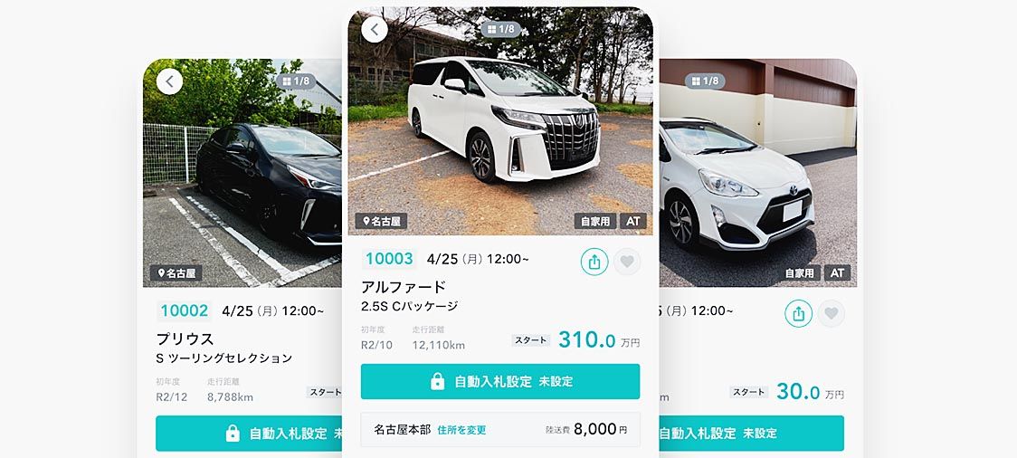Share the white Aqua listing
The image size is (1017, 458).
pyautogui.click(x=798, y=313)
